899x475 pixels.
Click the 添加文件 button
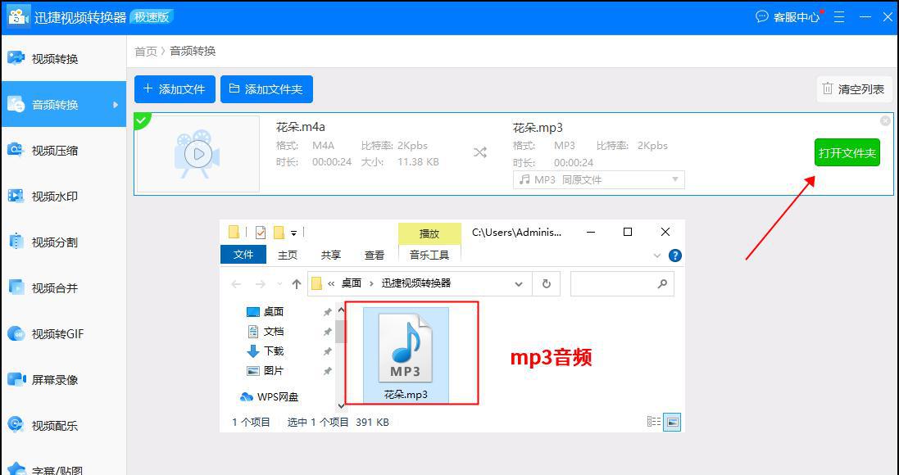(x=175, y=88)
